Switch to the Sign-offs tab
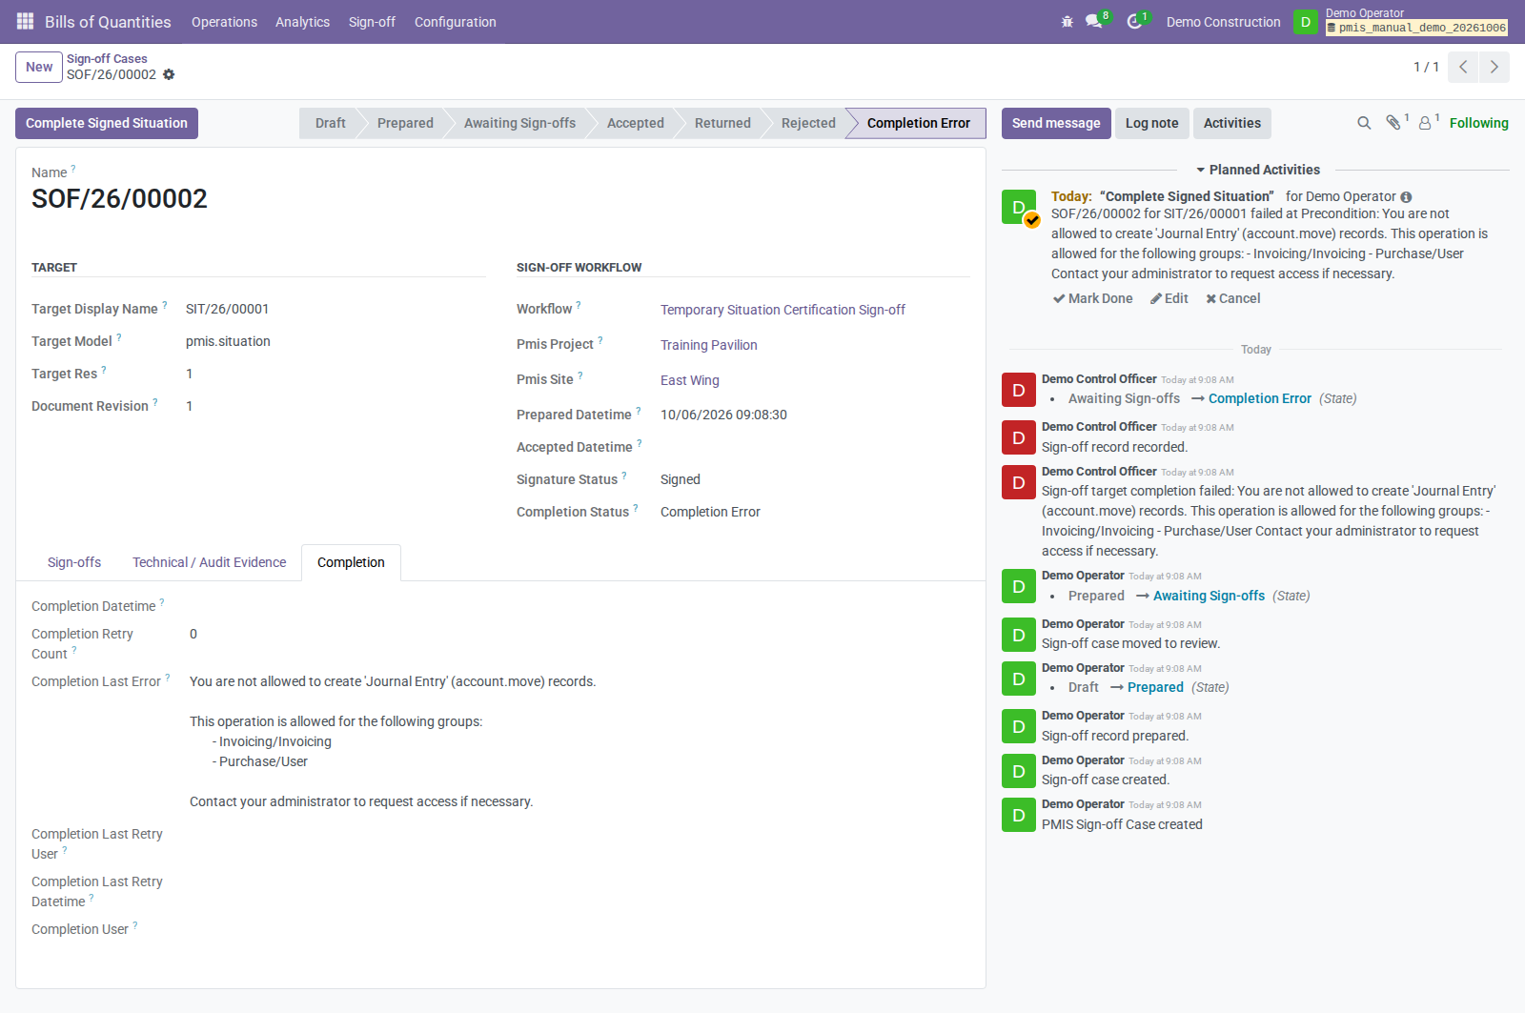 coord(74,562)
